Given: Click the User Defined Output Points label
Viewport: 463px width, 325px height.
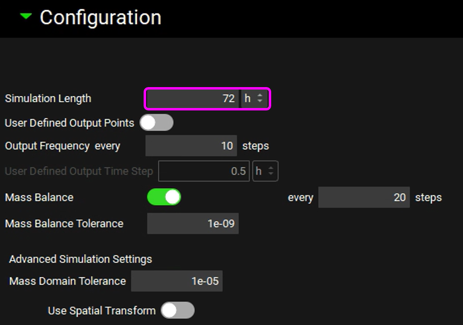Looking at the screenshot, I should click(x=69, y=123).
